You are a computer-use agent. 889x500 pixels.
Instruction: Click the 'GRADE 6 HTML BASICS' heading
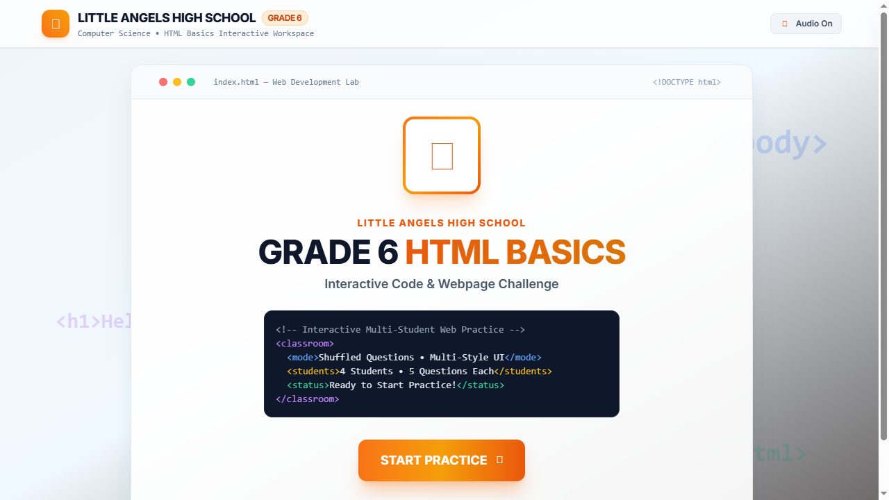(x=442, y=252)
